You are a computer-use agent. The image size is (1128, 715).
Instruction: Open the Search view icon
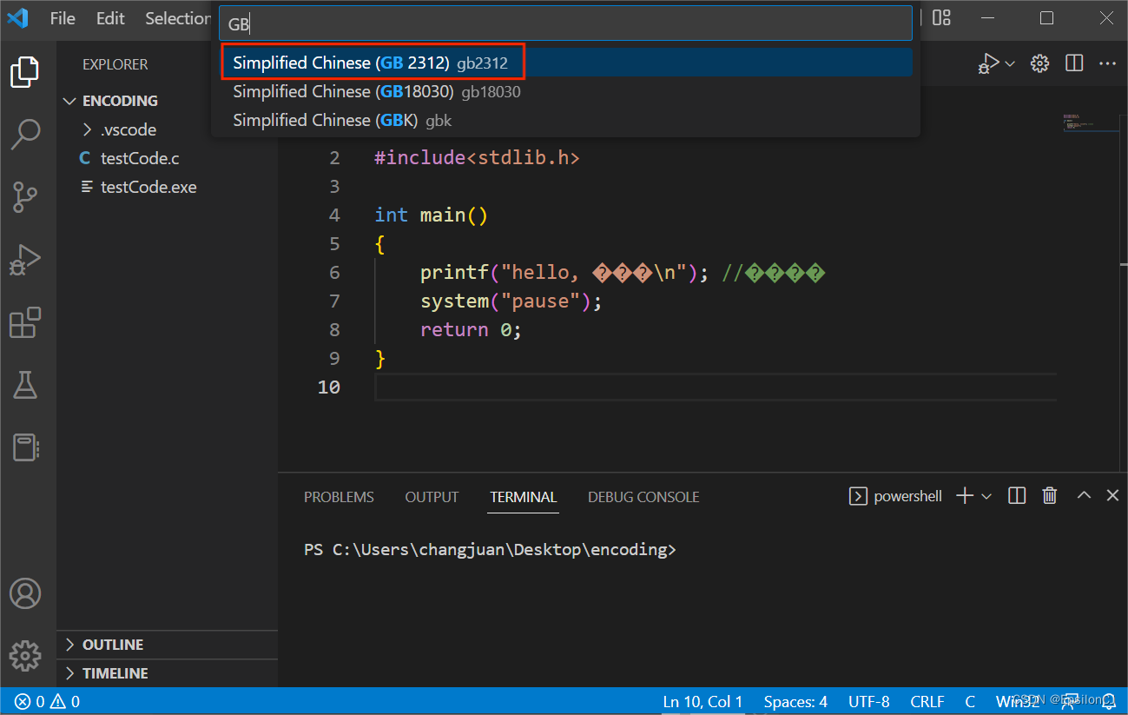[25, 134]
